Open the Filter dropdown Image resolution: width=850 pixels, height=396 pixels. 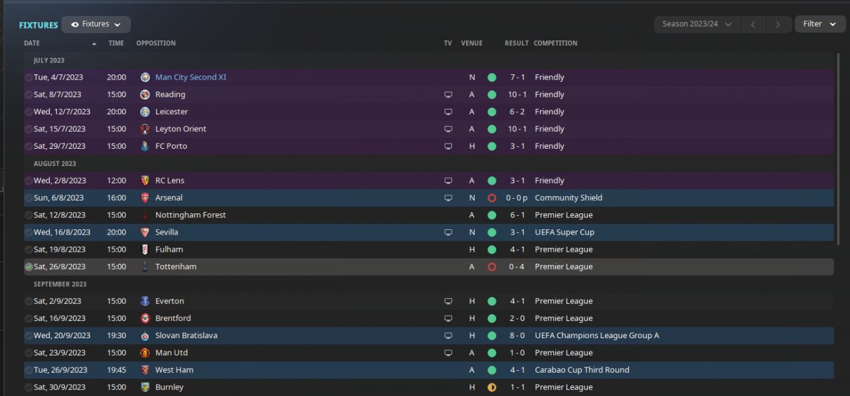[x=820, y=24]
